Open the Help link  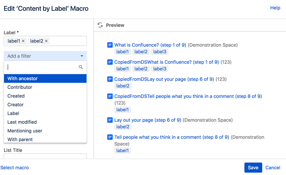275,8
